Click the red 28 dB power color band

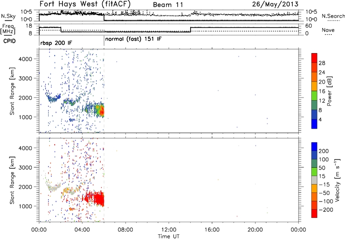point(314,58)
